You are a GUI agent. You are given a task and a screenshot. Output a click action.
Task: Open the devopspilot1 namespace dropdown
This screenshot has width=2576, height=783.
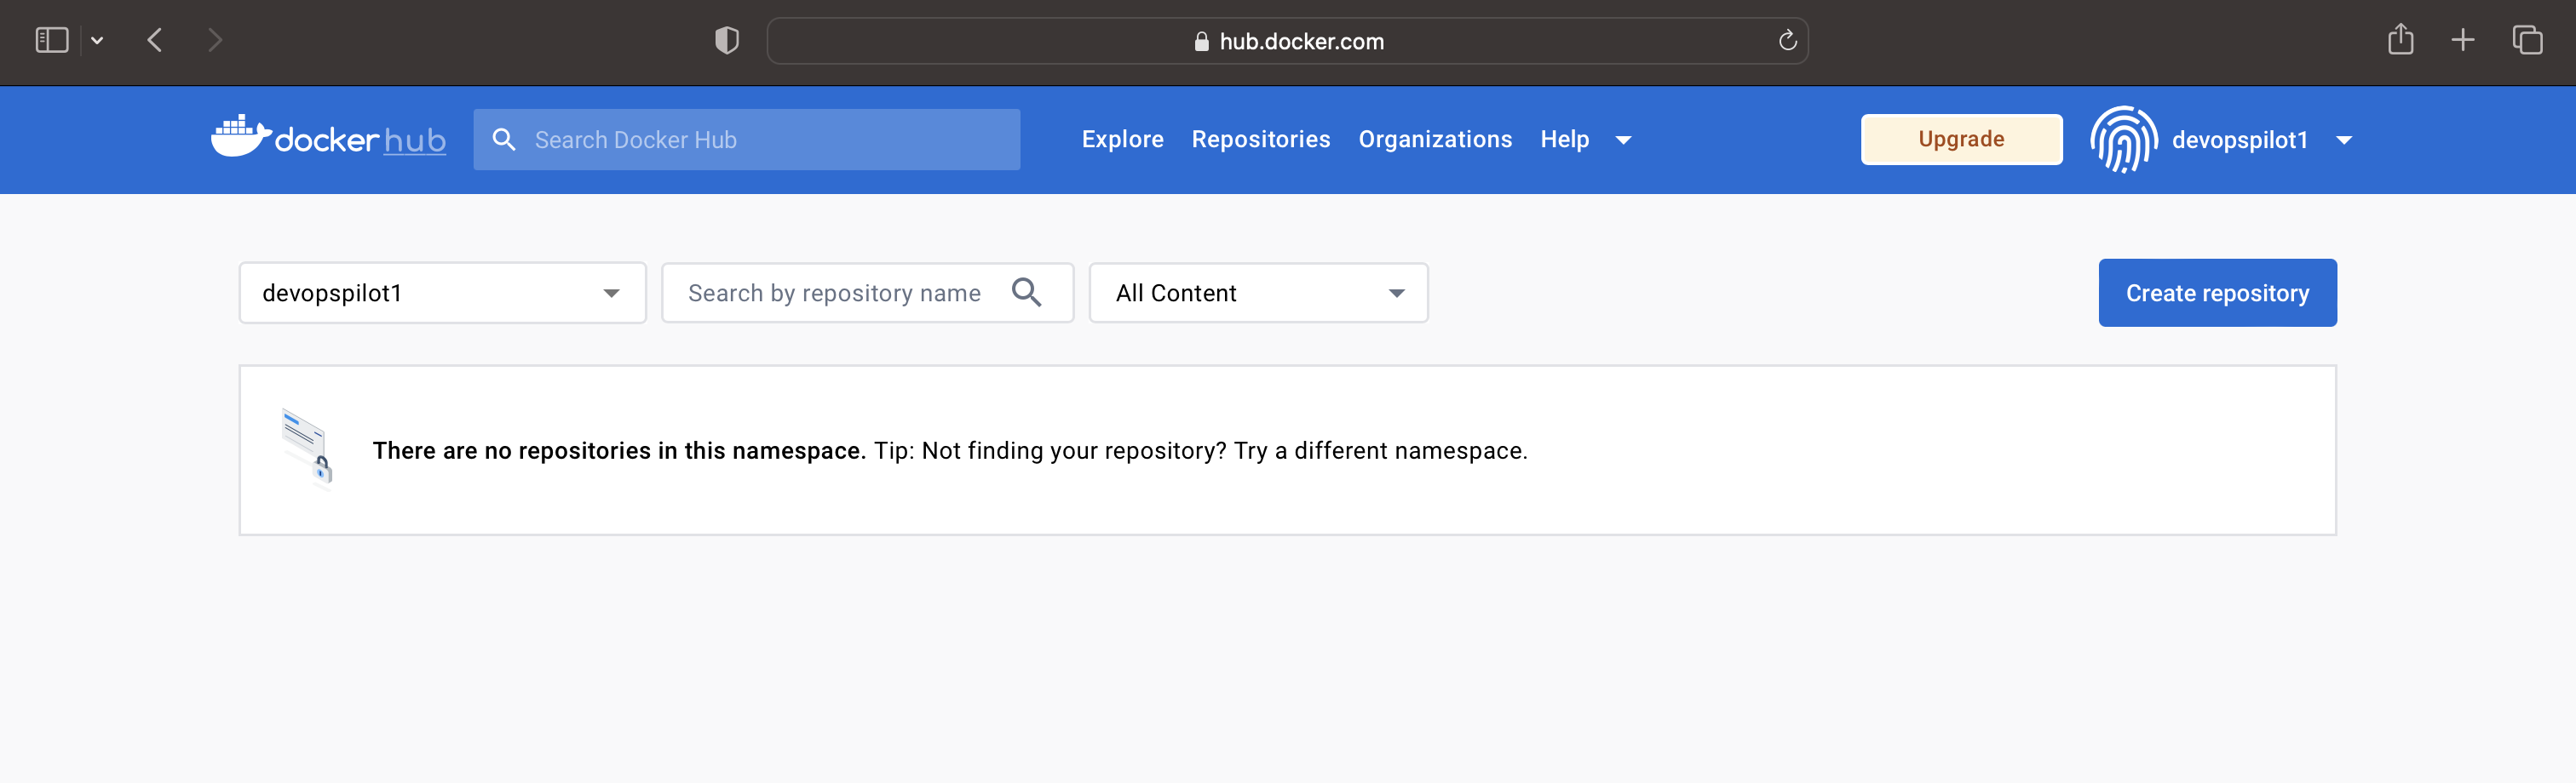coord(442,293)
